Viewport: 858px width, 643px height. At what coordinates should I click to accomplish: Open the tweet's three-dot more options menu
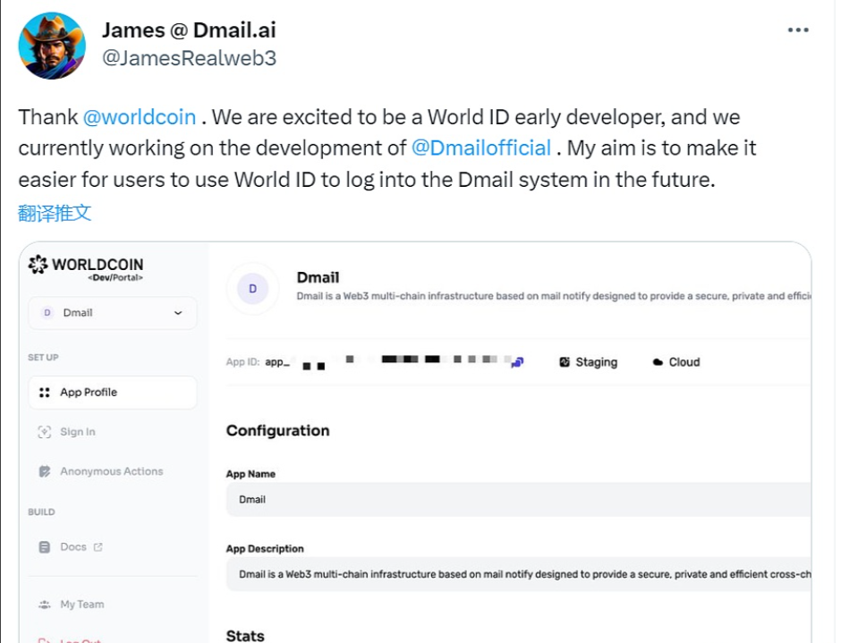tap(797, 30)
